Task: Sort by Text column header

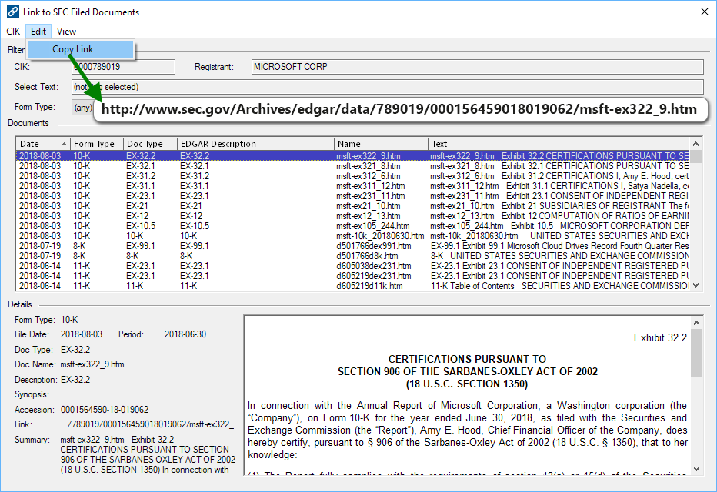Action: (559, 144)
